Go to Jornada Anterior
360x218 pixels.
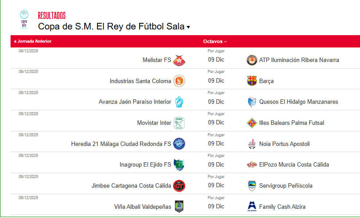tap(33, 41)
